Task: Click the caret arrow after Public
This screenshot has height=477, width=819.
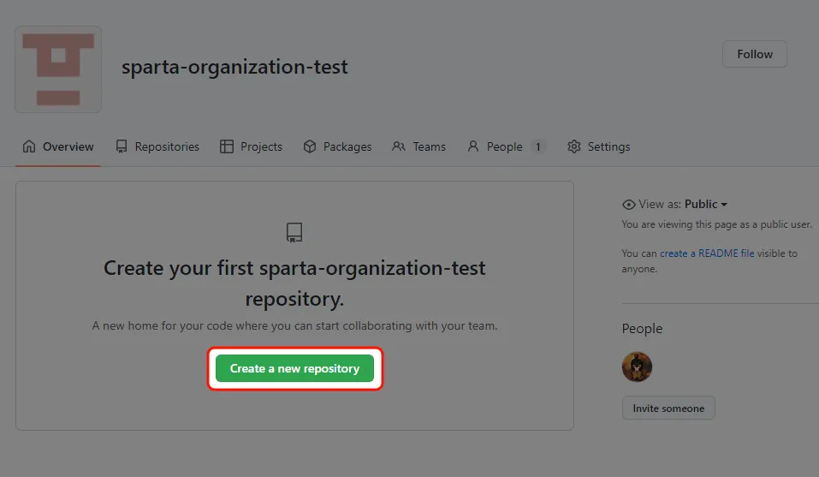Action: (x=724, y=205)
